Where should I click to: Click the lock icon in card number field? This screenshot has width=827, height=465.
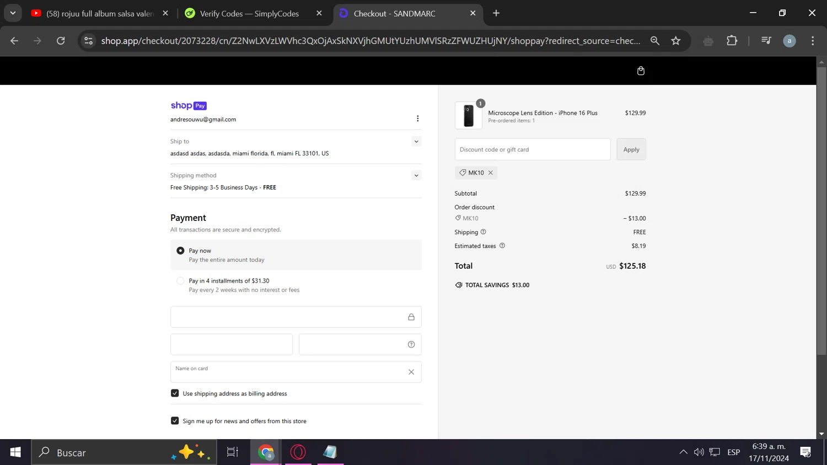pos(411,317)
